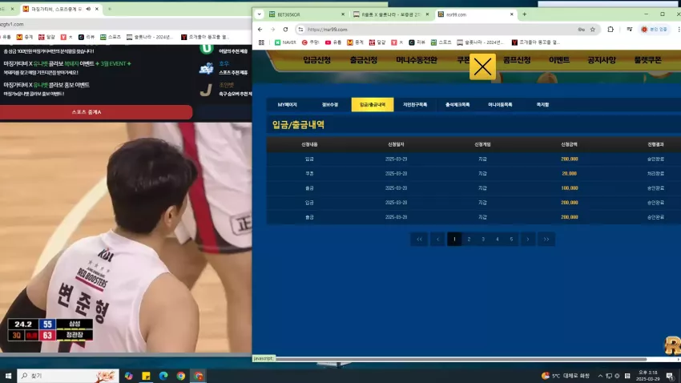Go to next page with single right chevron
The image size is (681, 383).
point(528,240)
